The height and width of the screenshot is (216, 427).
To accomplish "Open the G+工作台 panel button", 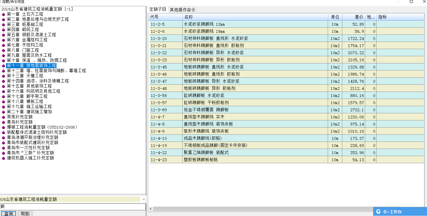I will tap(400, 211).
